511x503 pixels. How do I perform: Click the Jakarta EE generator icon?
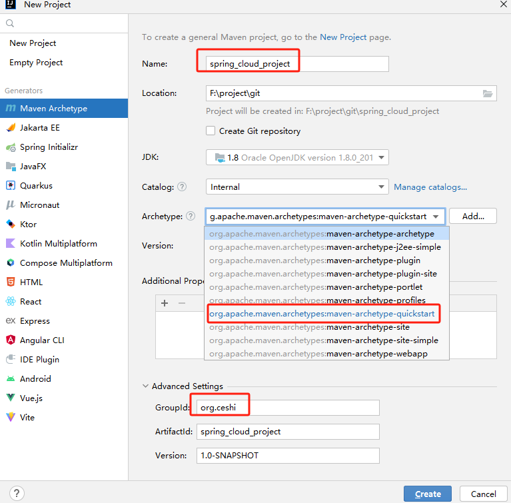pos(11,127)
